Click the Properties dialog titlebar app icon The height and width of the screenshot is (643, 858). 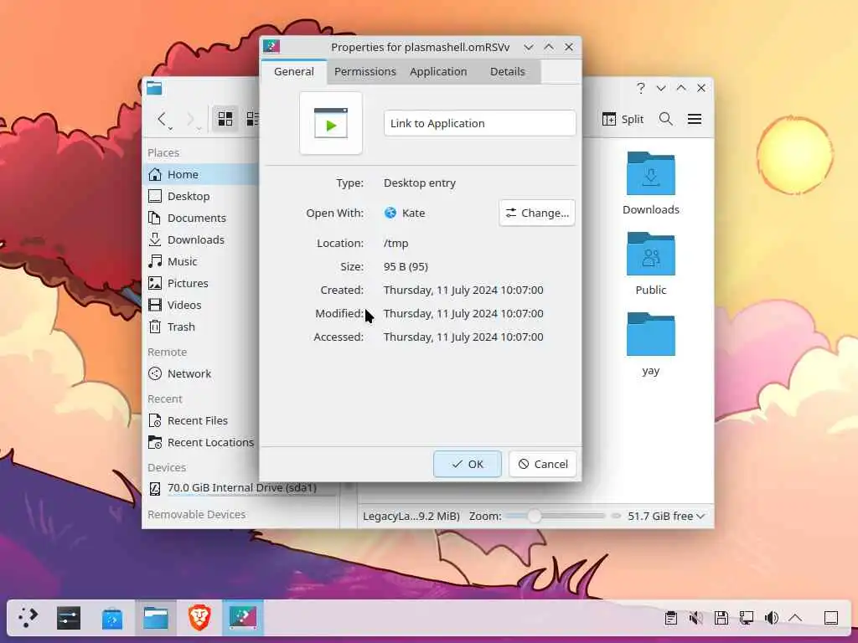point(272,47)
